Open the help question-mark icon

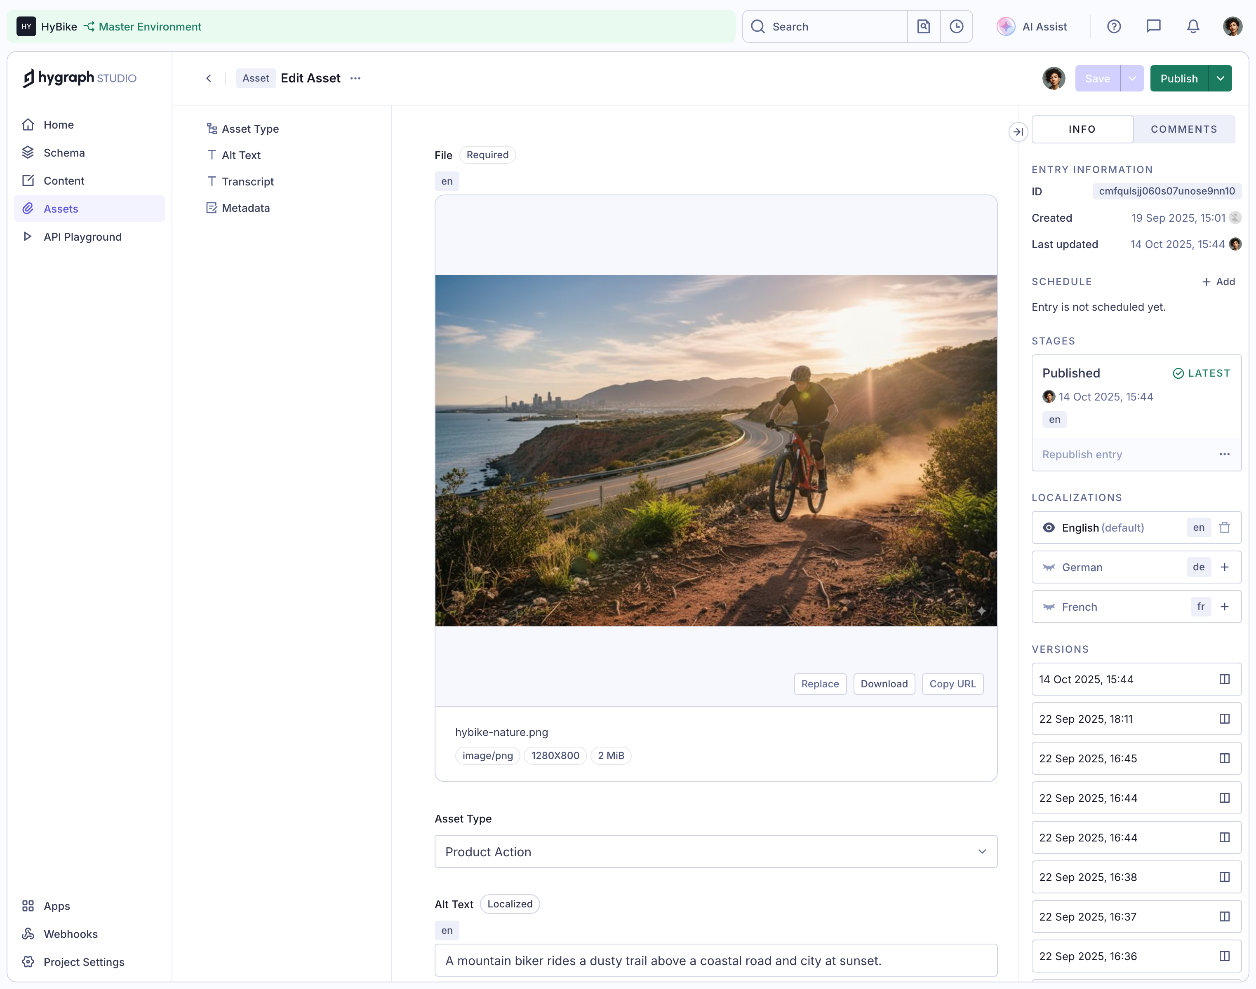[x=1113, y=27]
